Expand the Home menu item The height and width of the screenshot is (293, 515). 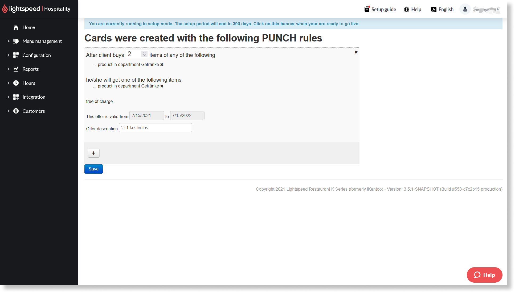[29, 27]
